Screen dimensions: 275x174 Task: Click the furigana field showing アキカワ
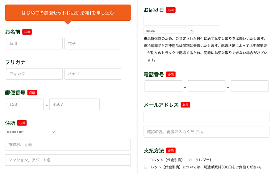click(34, 74)
